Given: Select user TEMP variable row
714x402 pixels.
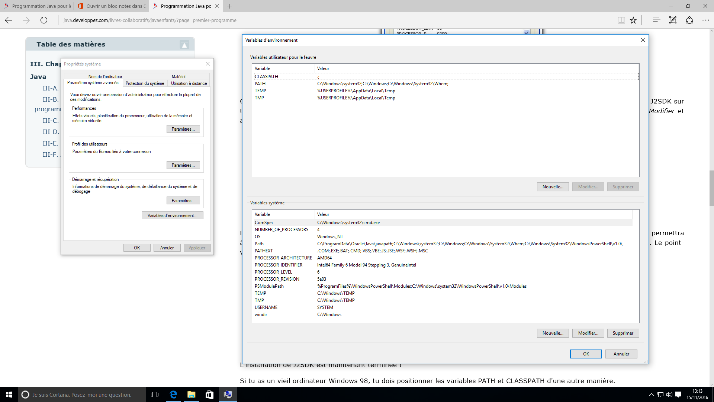Looking at the screenshot, I should coord(446,91).
